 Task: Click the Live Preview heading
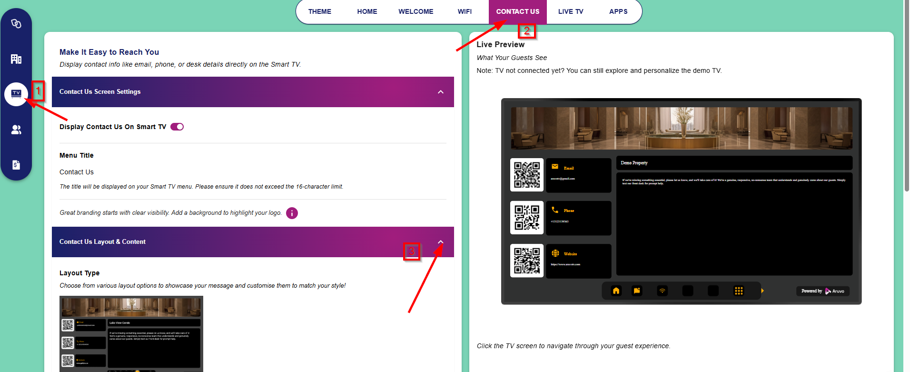point(501,44)
